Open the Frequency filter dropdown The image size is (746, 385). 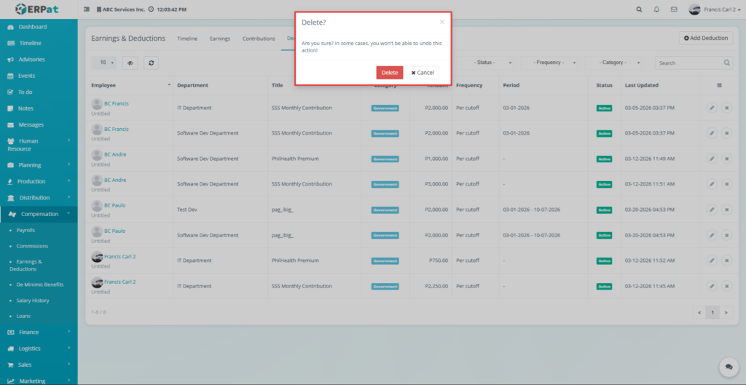pos(554,63)
